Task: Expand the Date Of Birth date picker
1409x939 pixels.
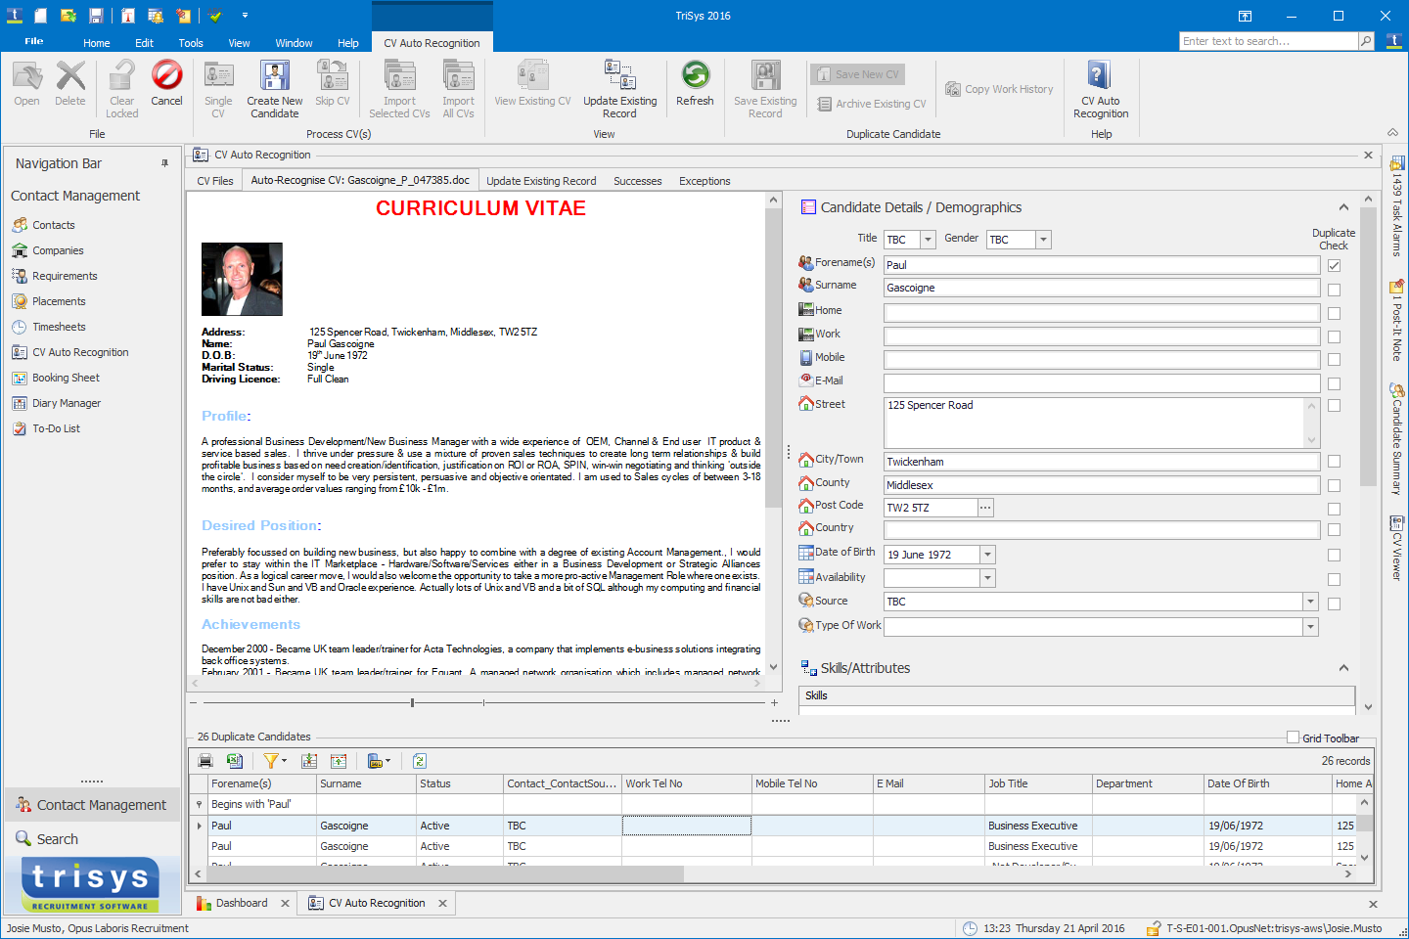Action: [x=986, y=554]
